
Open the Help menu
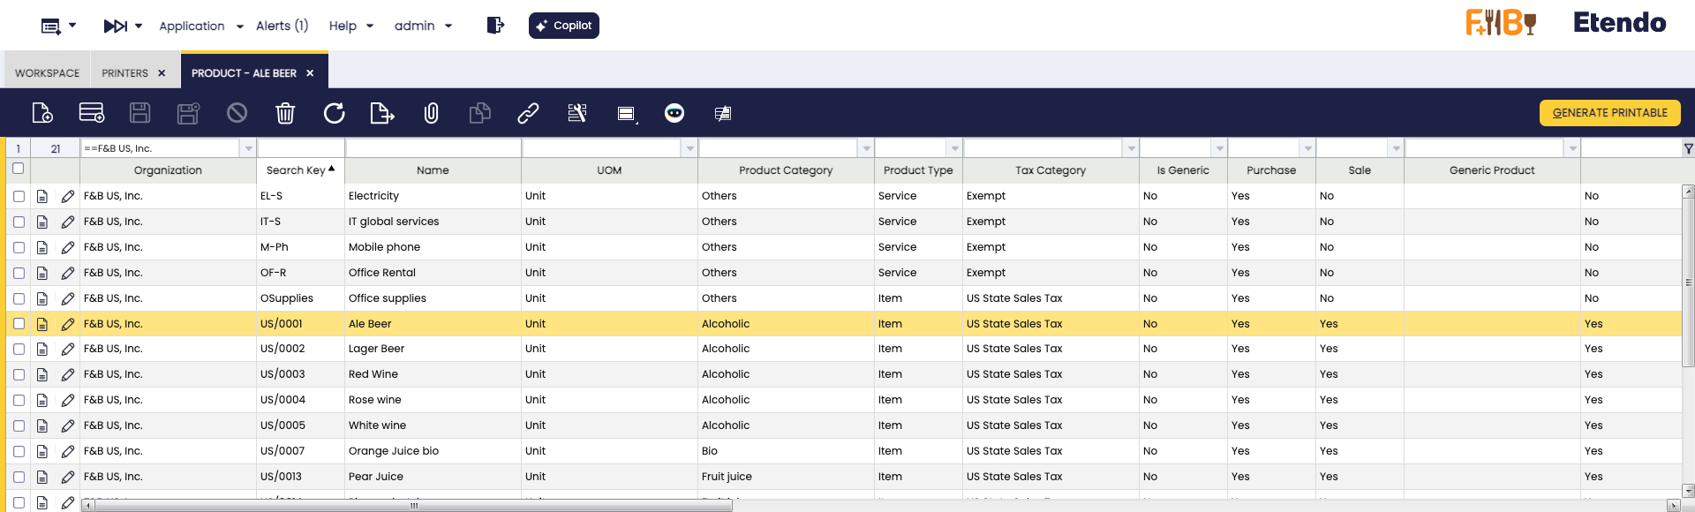tap(350, 26)
